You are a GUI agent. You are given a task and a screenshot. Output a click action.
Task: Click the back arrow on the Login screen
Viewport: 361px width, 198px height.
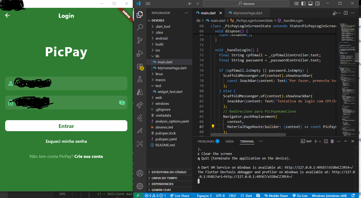(7, 15)
